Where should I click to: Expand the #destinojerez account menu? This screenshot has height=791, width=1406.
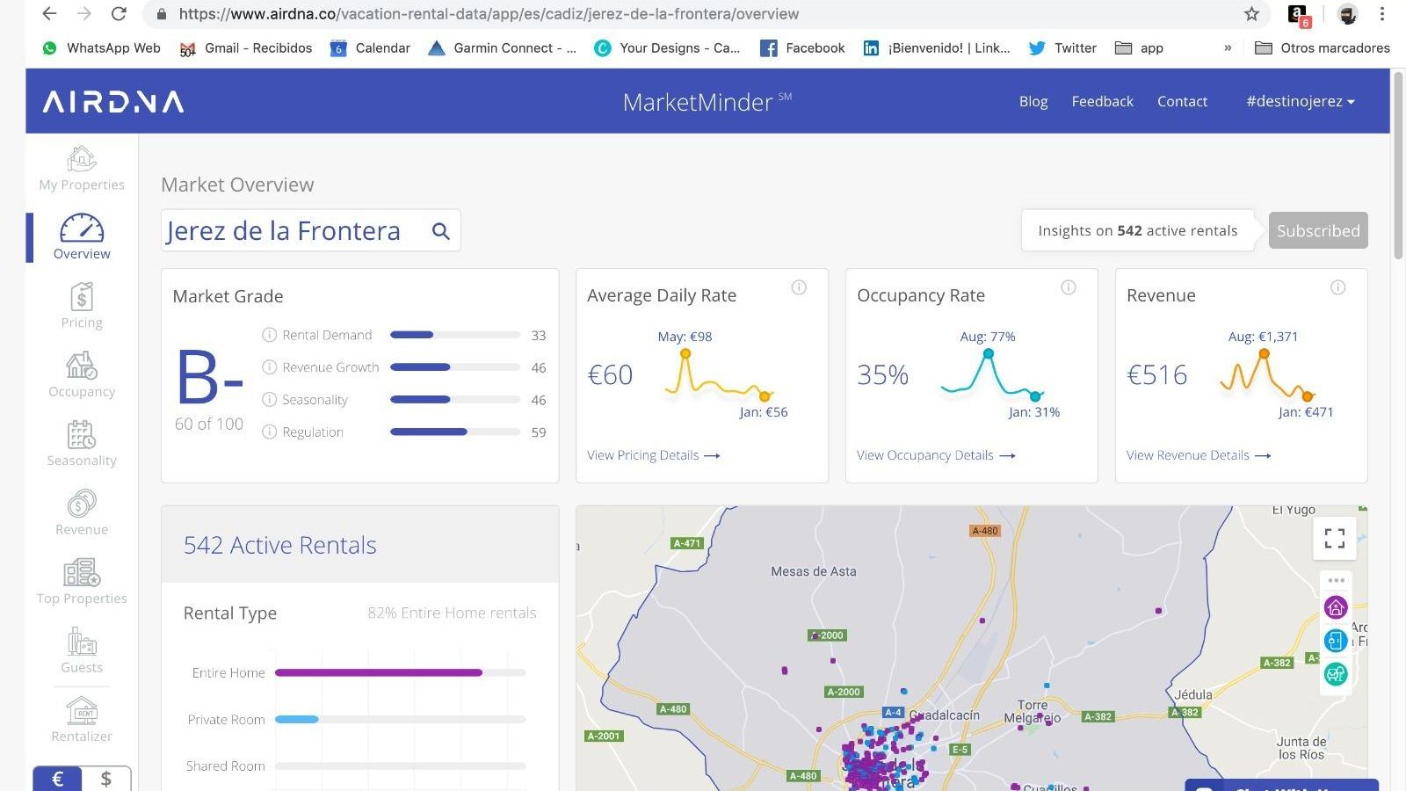point(1299,101)
